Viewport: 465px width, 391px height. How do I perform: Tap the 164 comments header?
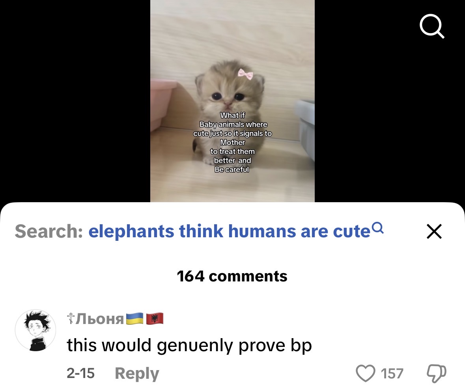pos(232,276)
